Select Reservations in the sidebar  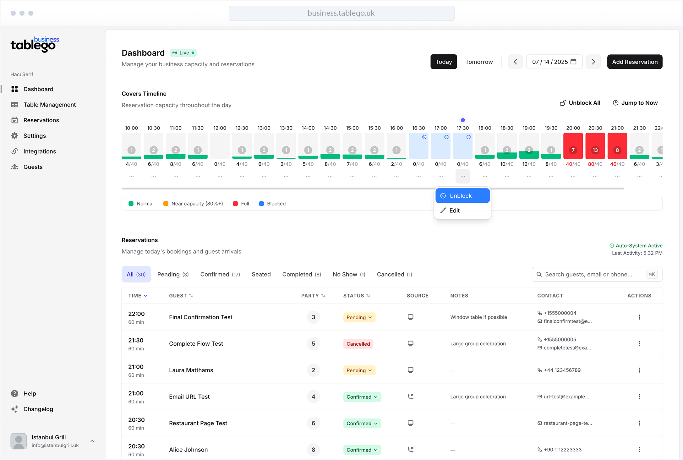click(41, 120)
